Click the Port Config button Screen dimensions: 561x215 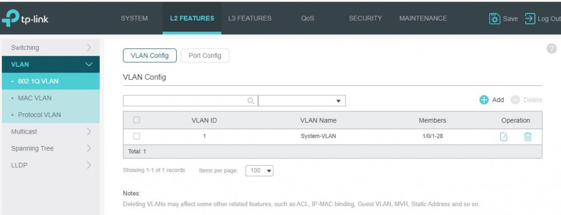coord(205,56)
